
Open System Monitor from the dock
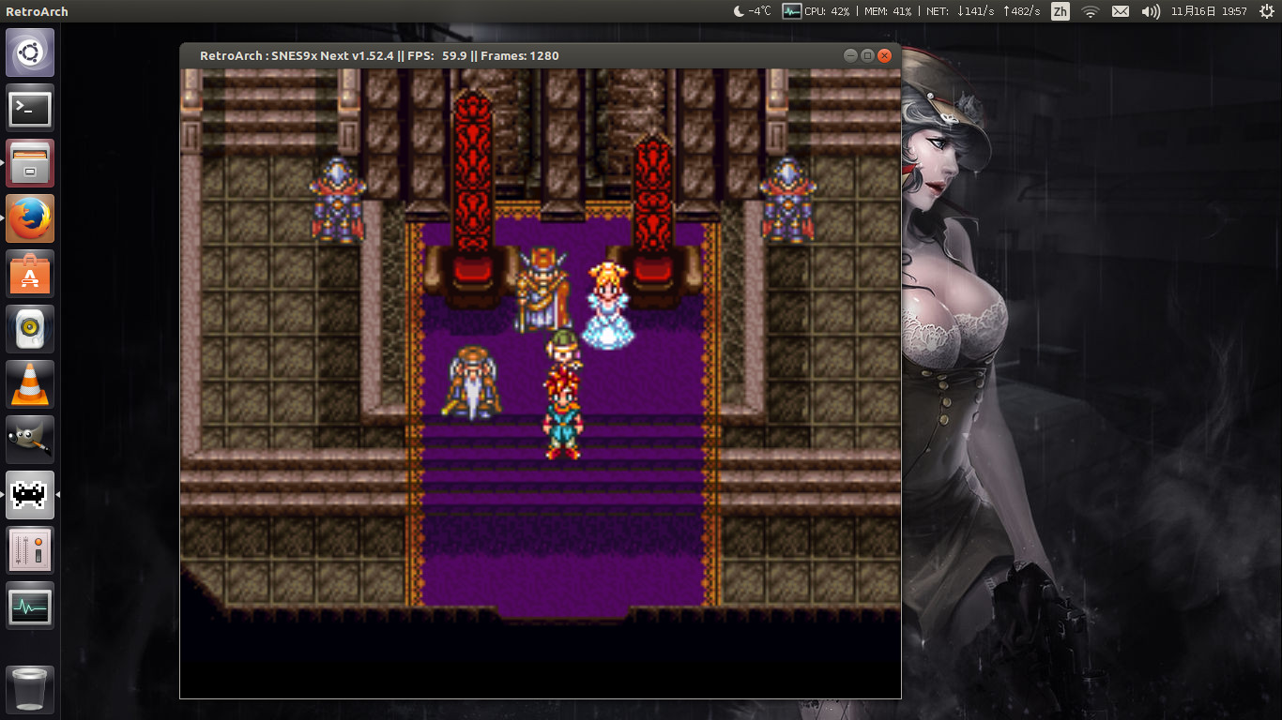(x=30, y=606)
